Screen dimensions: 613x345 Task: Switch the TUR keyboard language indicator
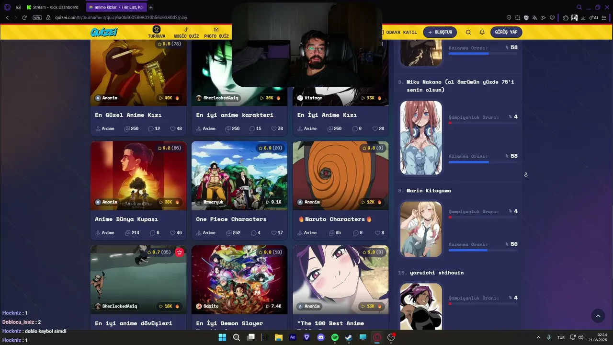point(561,337)
